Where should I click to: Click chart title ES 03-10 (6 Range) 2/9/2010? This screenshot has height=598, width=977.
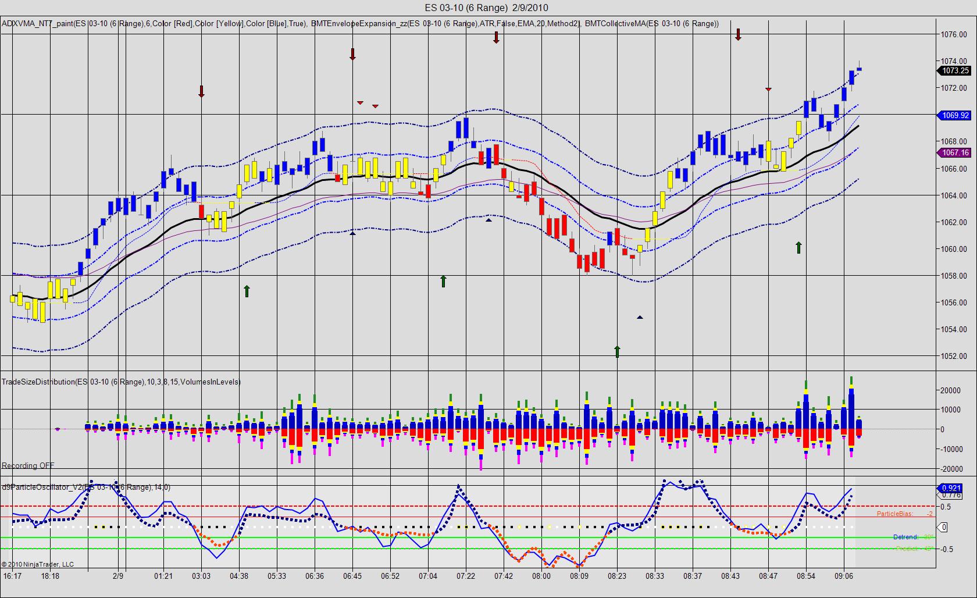[486, 8]
